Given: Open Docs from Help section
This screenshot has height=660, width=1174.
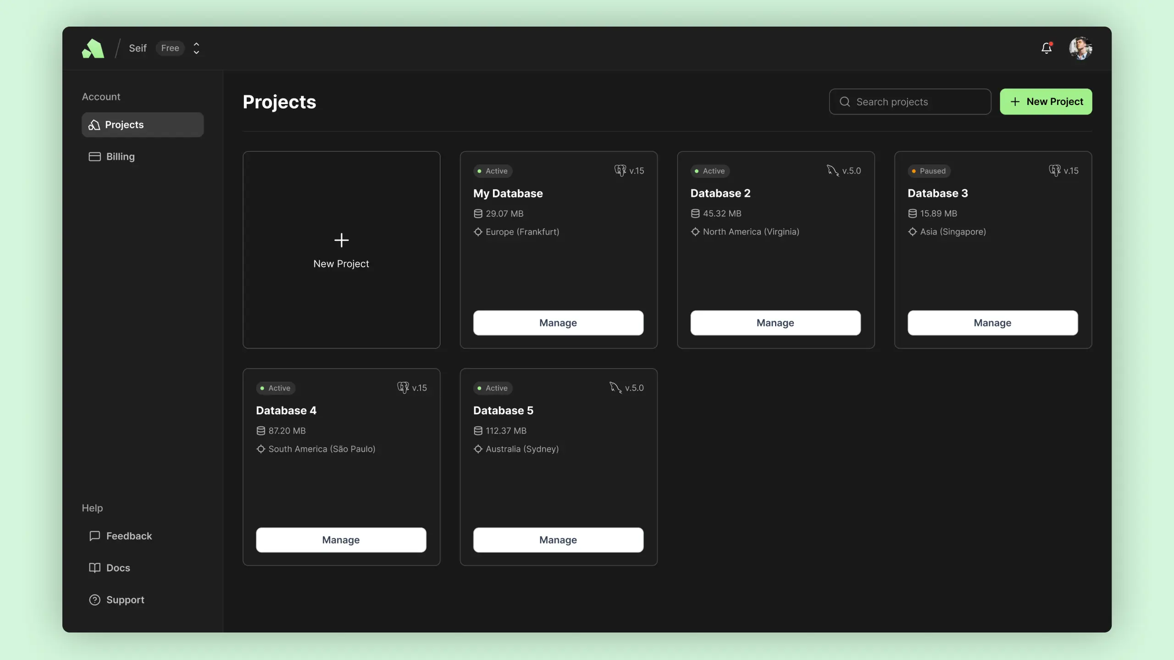Looking at the screenshot, I should tap(118, 567).
